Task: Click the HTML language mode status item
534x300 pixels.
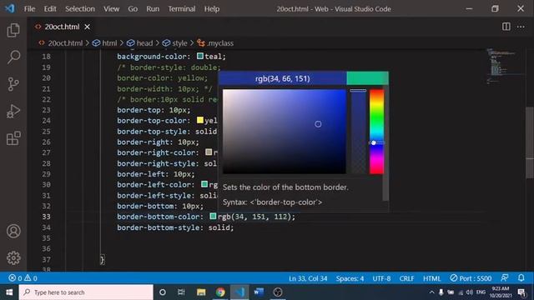Action: [x=432, y=278]
